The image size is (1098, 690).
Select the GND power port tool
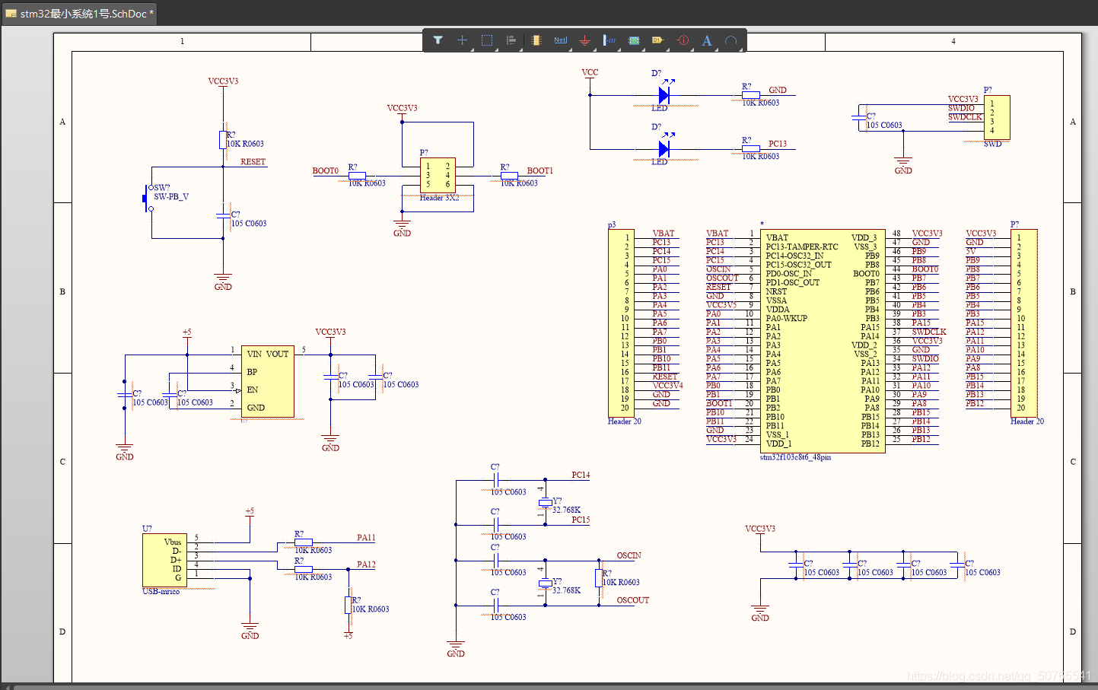pyautogui.click(x=584, y=40)
